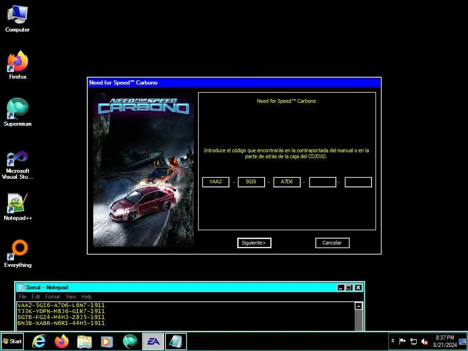Open the Start menu
The width and height of the screenshot is (468, 351).
[x=12, y=341]
